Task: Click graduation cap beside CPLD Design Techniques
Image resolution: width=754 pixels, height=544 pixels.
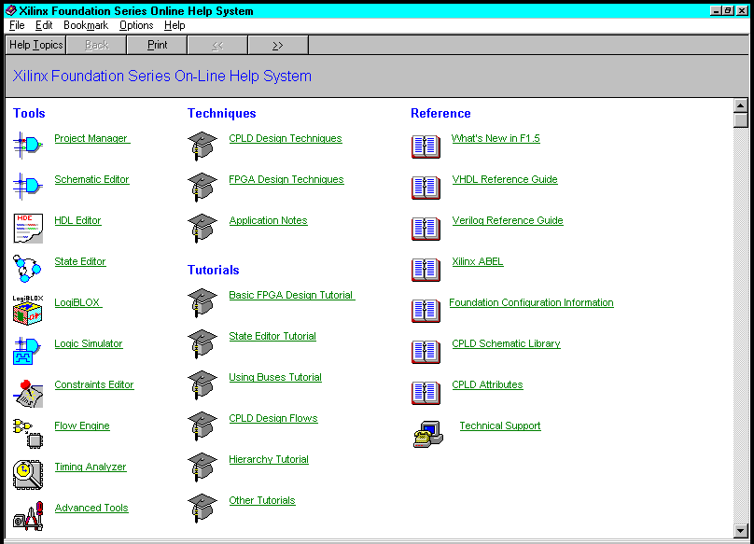Action: tap(202, 146)
